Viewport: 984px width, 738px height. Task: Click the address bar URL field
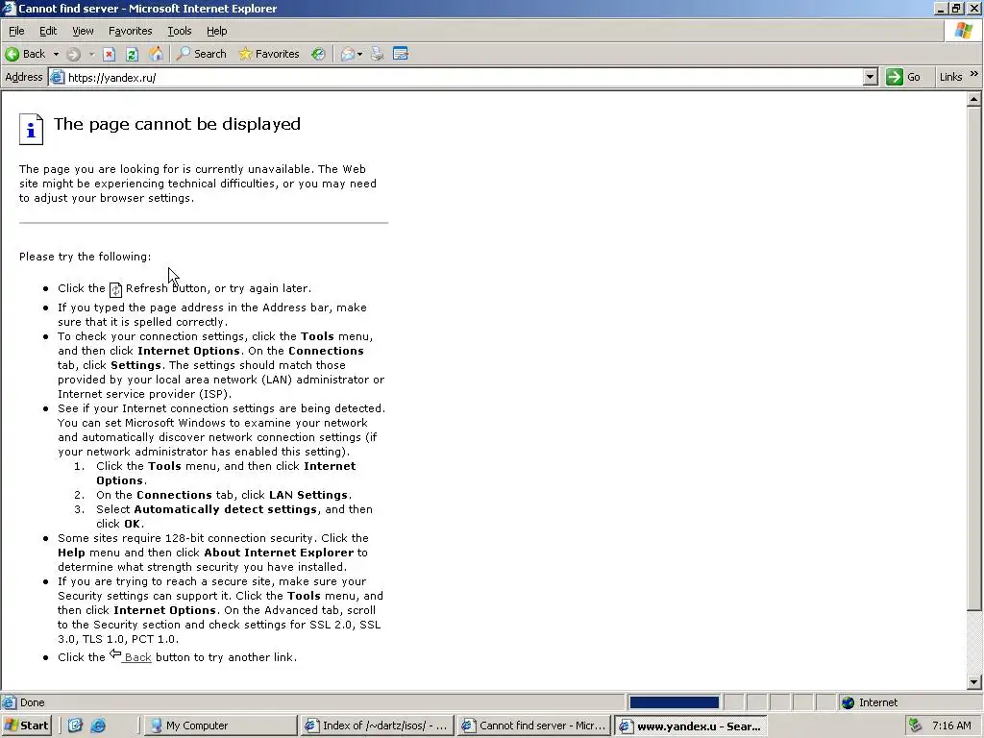pos(463,77)
